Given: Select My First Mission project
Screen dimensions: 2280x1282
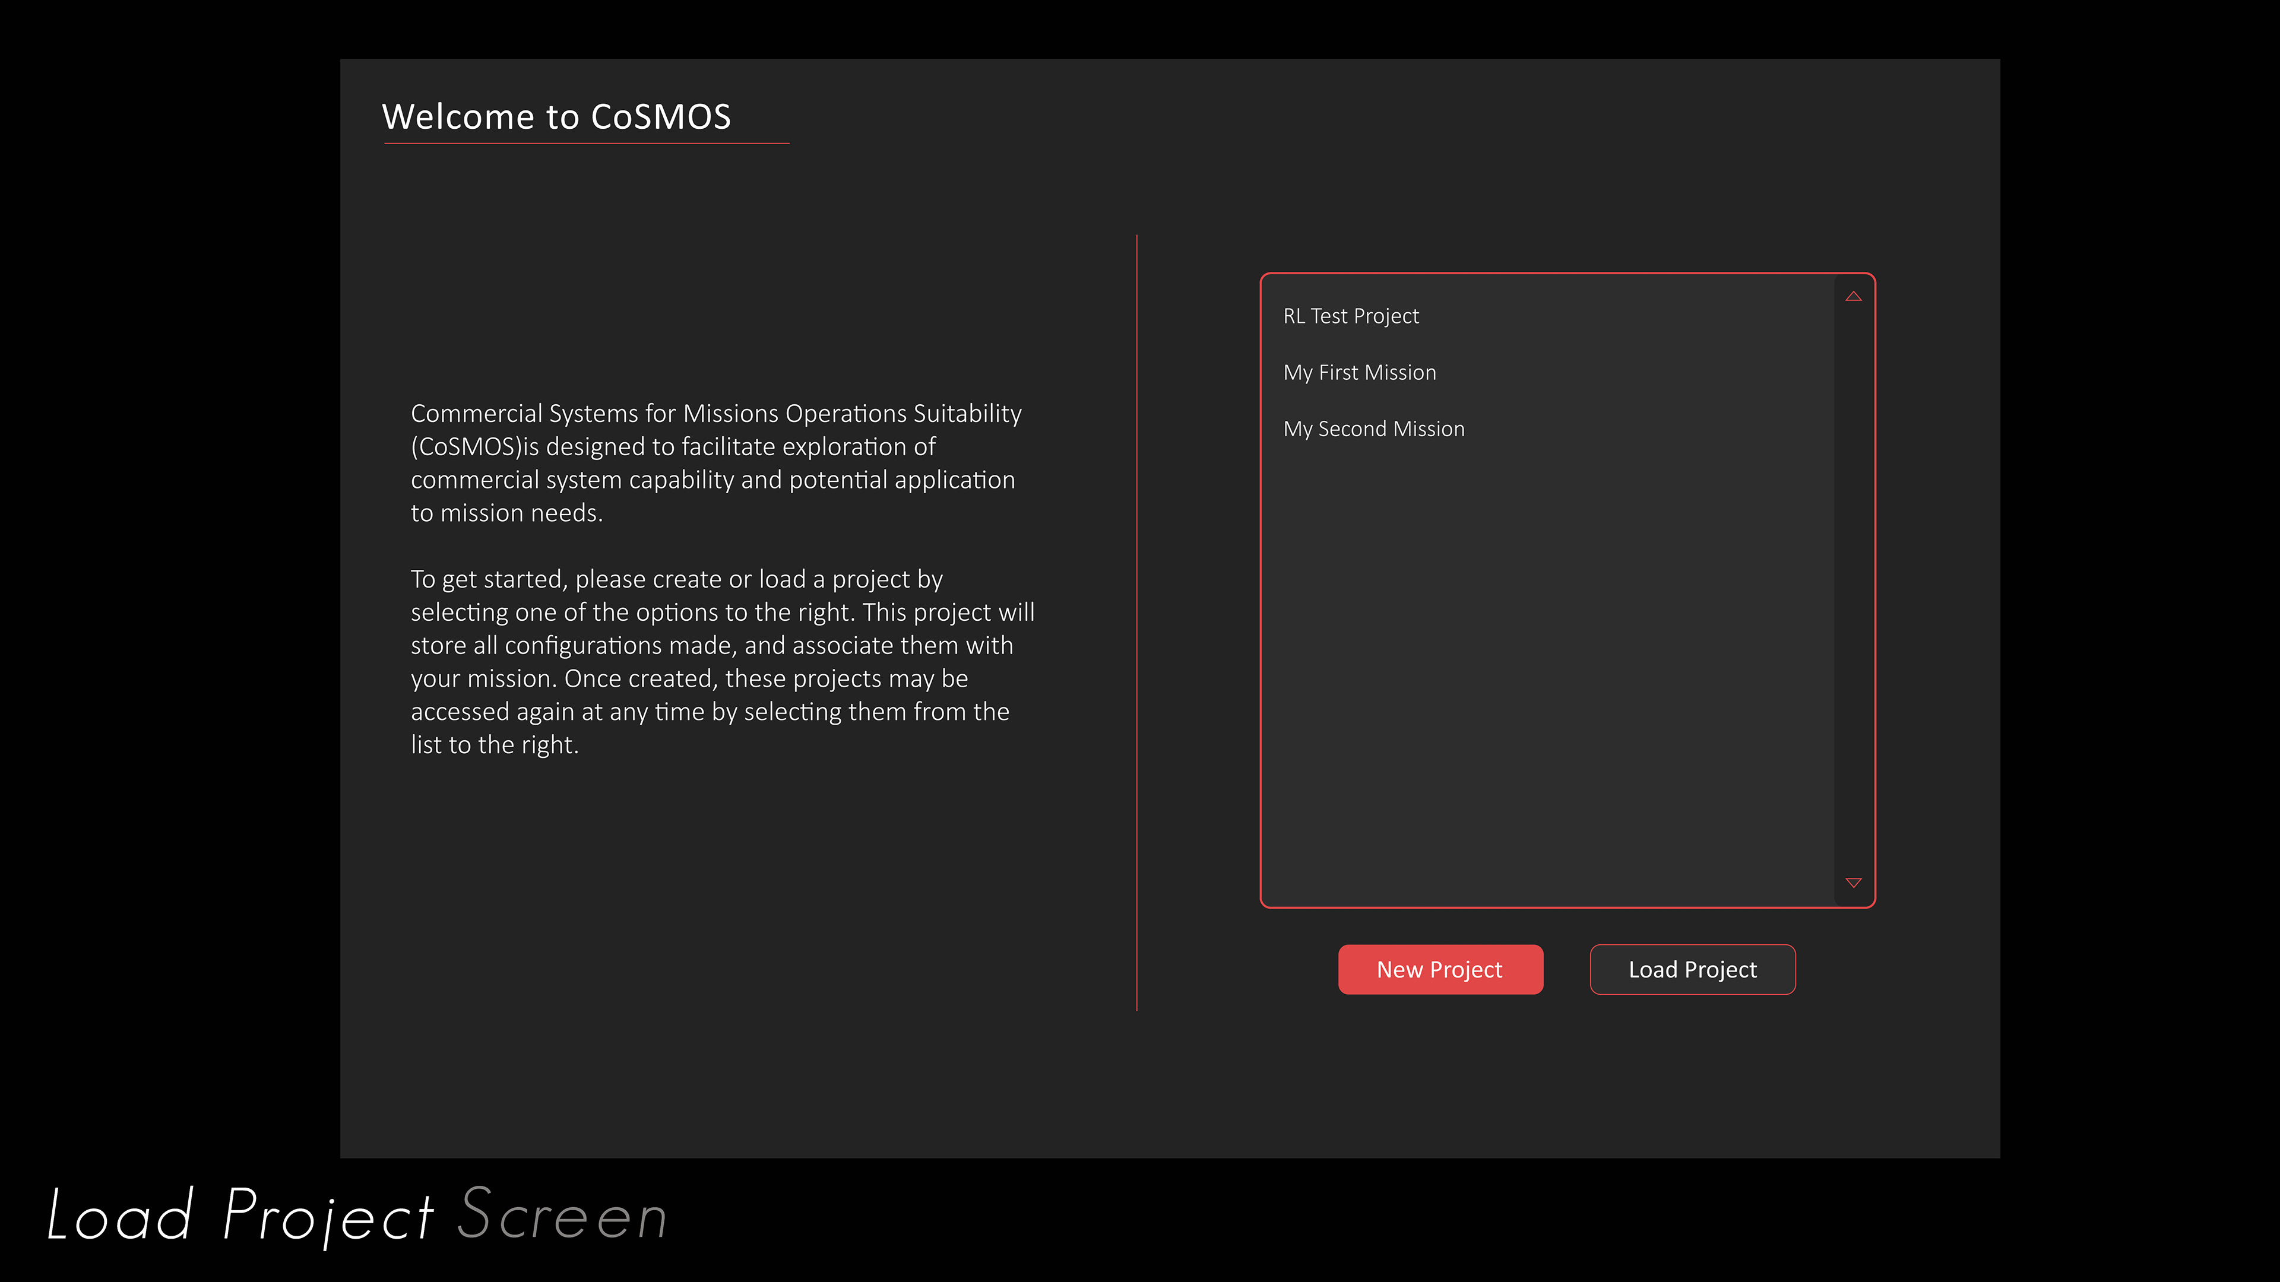Looking at the screenshot, I should tap(1360, 373).
